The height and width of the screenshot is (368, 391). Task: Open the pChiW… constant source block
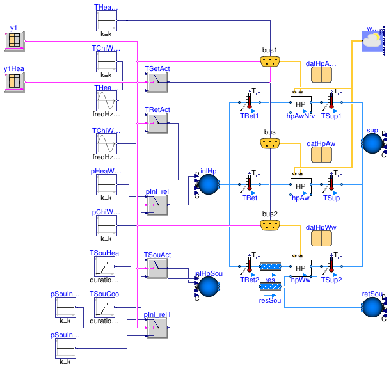pyautogui.click(x=106, y=225)
